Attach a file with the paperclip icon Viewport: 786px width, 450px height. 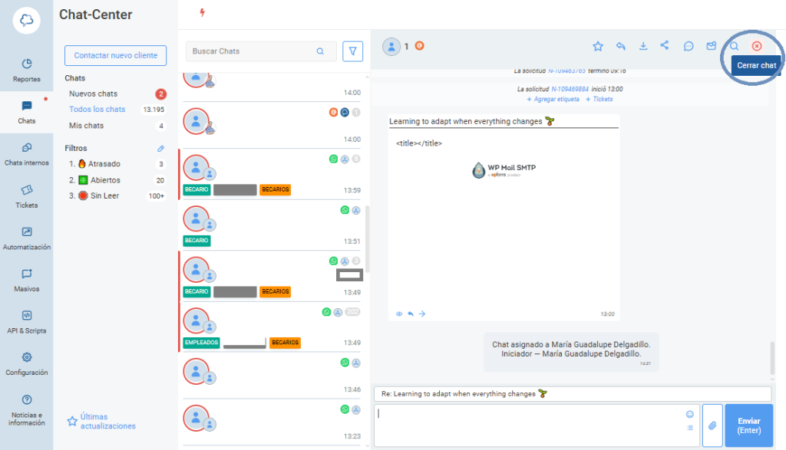[x=712, y=425]
